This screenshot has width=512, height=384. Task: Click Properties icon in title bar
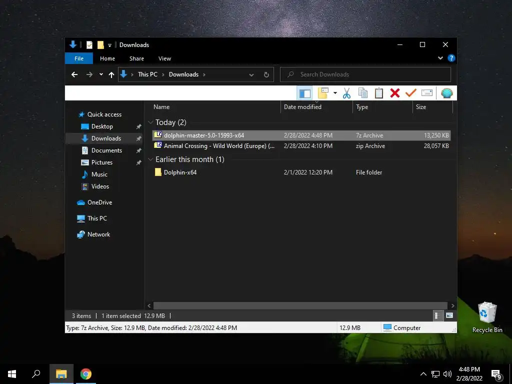[89, 45]
